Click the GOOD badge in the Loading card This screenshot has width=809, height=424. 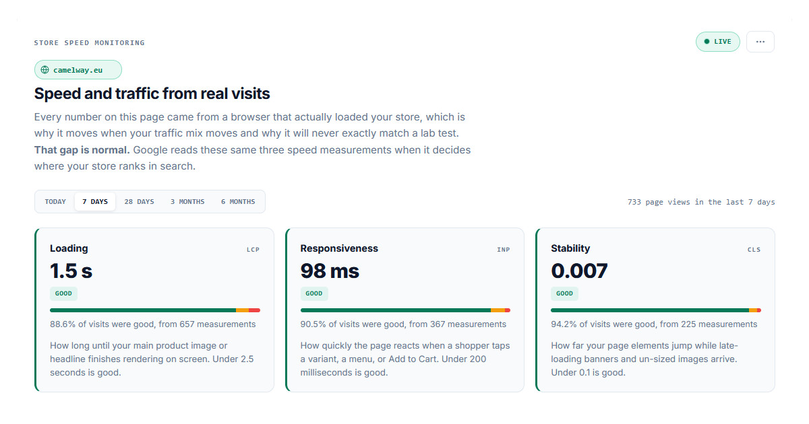[63, 293]
